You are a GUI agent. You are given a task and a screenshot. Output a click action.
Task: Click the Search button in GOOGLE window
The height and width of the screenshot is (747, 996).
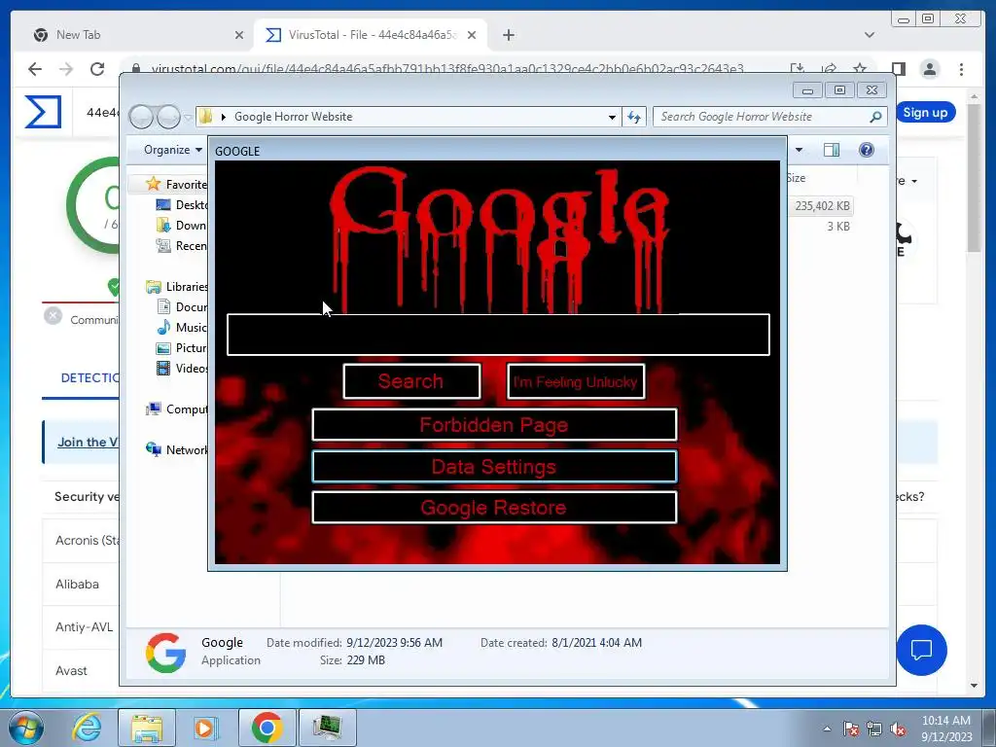tap(411, 381)
